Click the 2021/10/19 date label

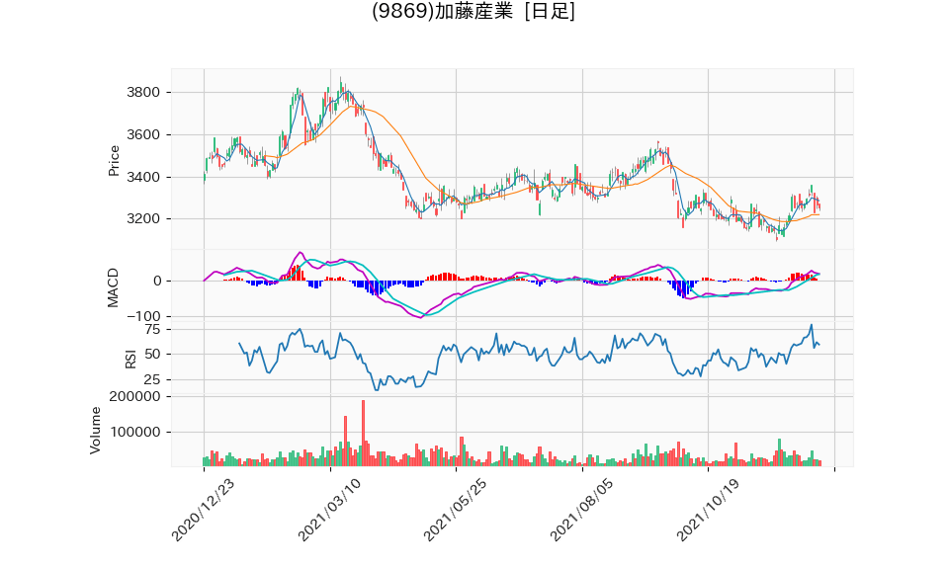708,510
